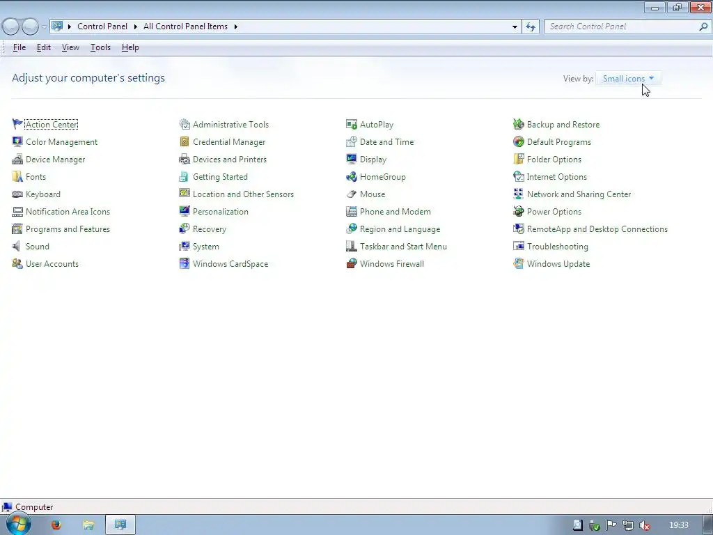This screenshot has height=535, width=713.
Task: Open the Edit menu
Action: tap(44, 47)
